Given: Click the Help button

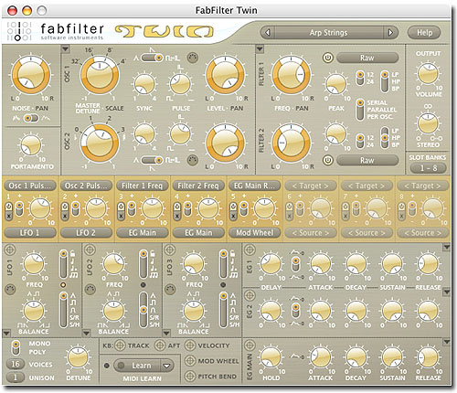Looking at the screenshot, I should click(x=424, y=33).
